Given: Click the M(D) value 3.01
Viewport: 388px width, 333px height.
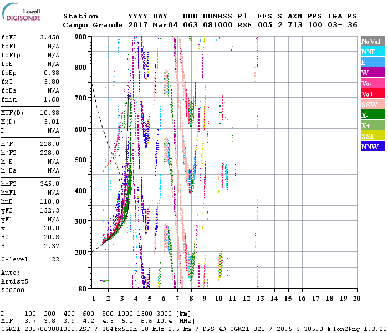Looking at the screenshot, I should point(52,122).
